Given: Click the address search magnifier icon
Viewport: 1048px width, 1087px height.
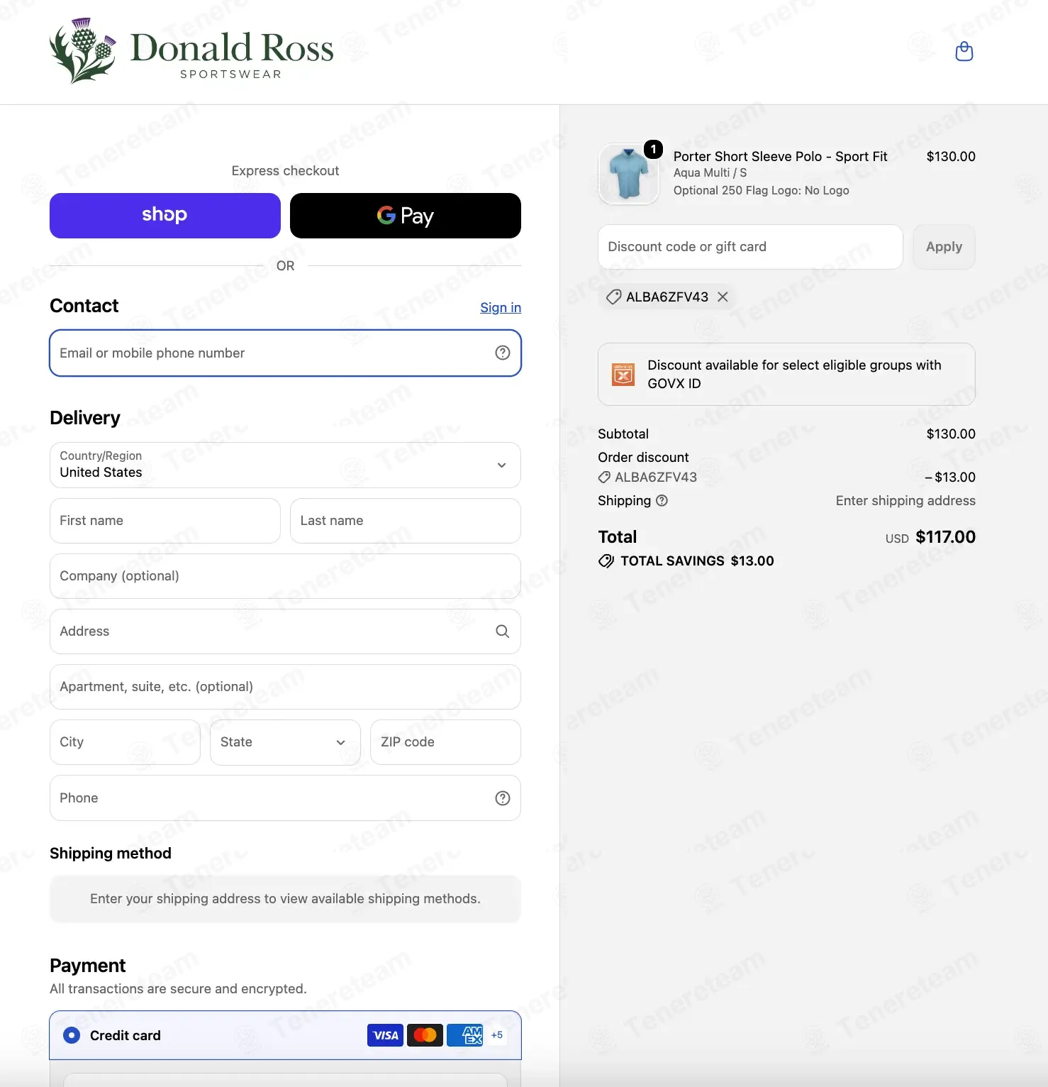Looking at the screenshot, I should pos(503,631).
